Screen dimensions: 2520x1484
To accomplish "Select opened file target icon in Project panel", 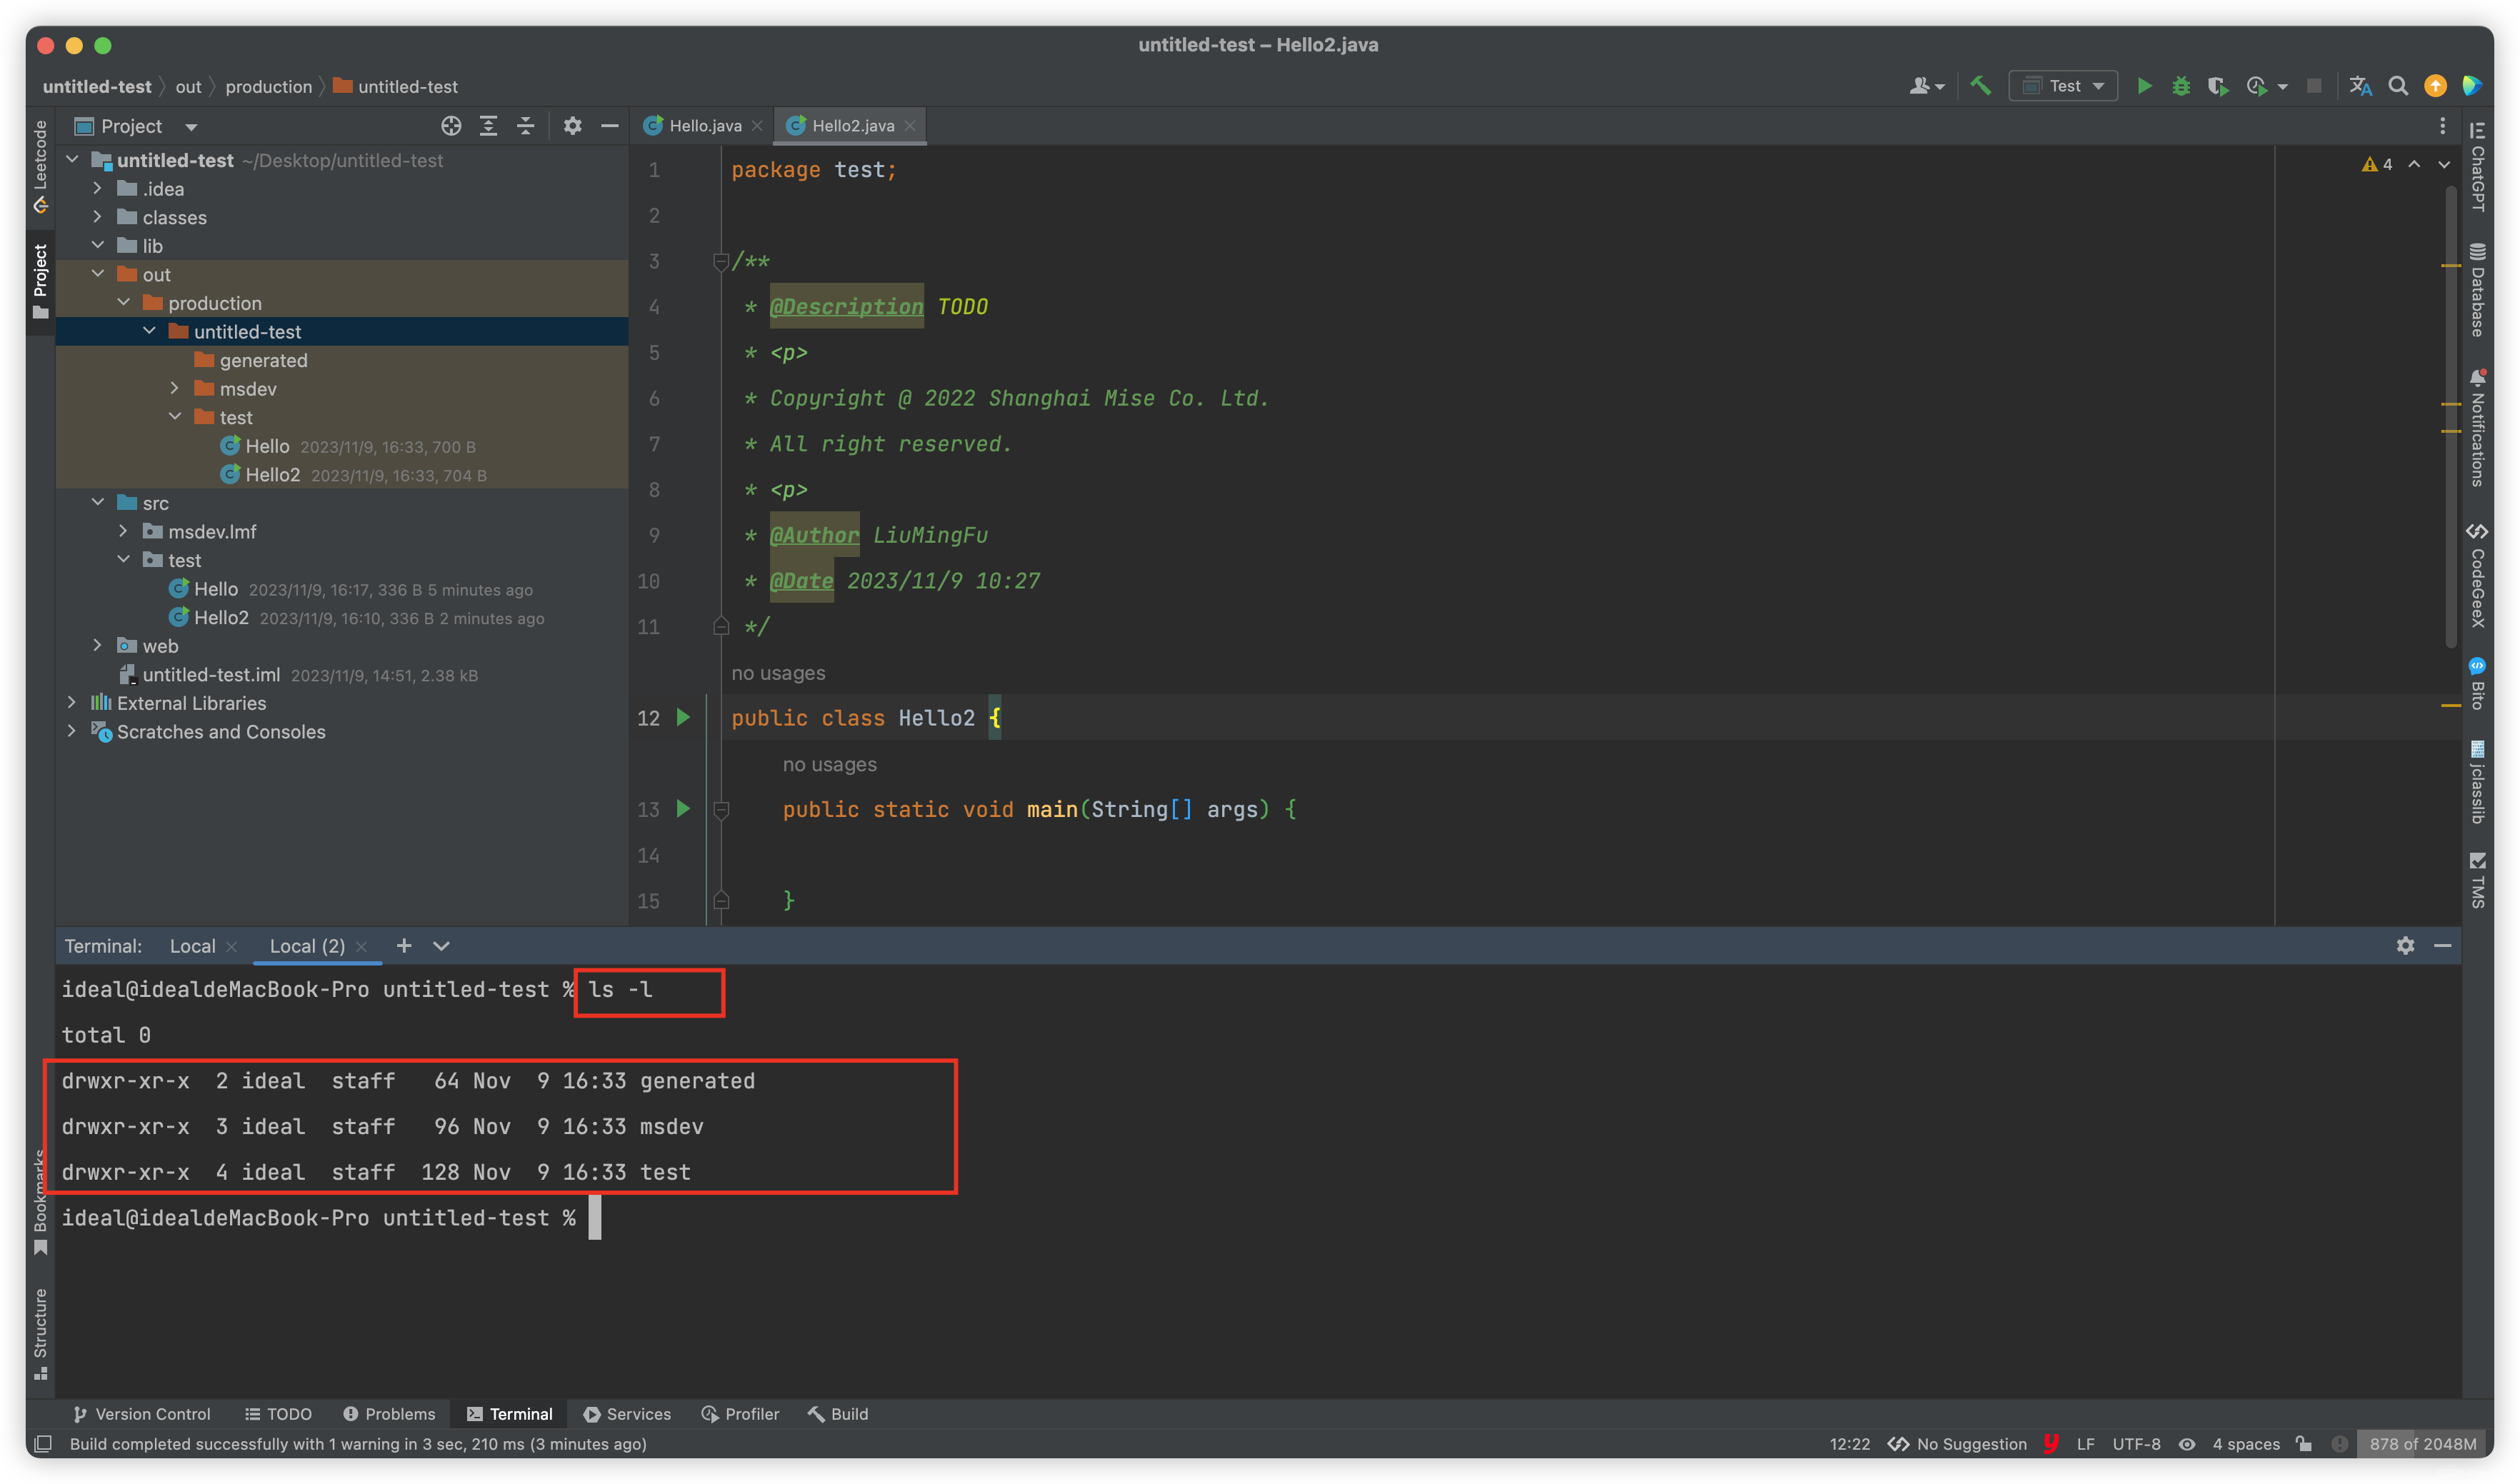I will coord(451,126).
